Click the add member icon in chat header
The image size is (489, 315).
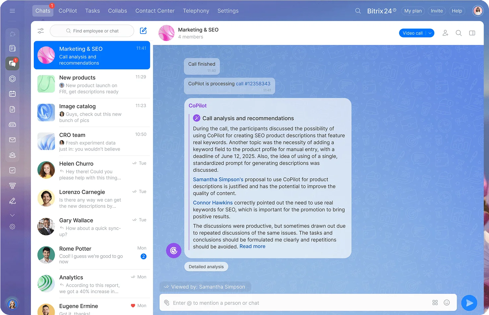click(x=445, y=33)
